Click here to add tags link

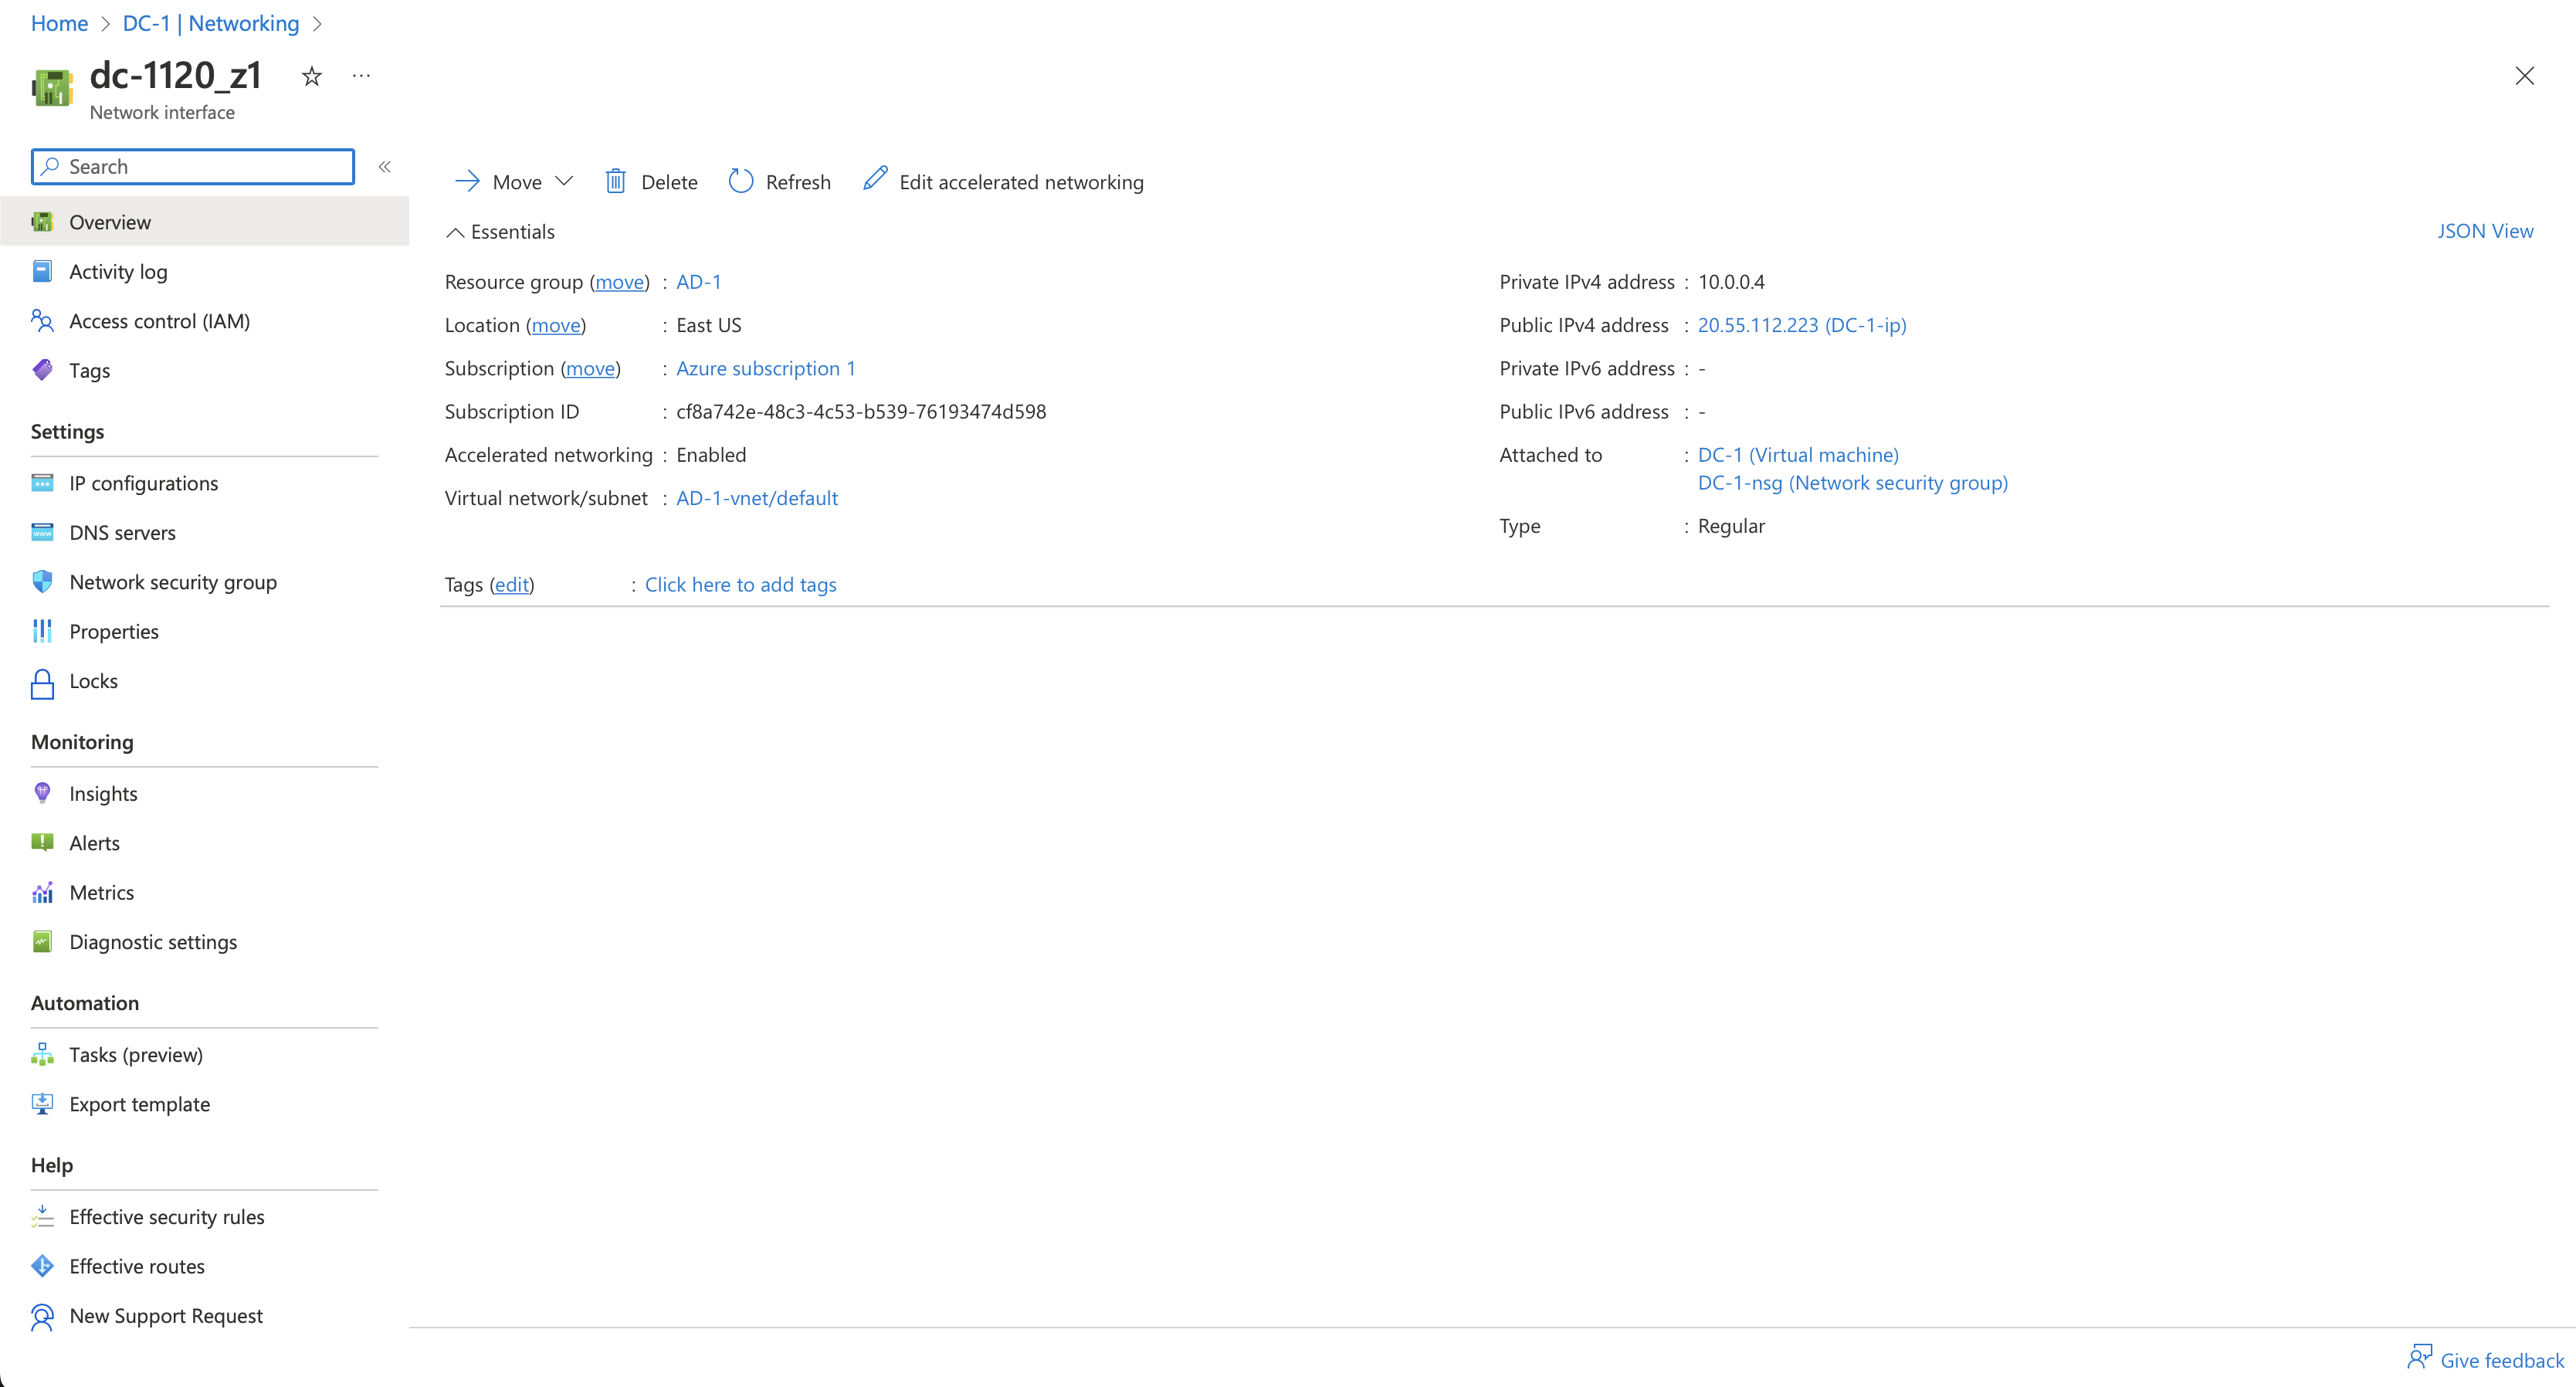[741, 585]
